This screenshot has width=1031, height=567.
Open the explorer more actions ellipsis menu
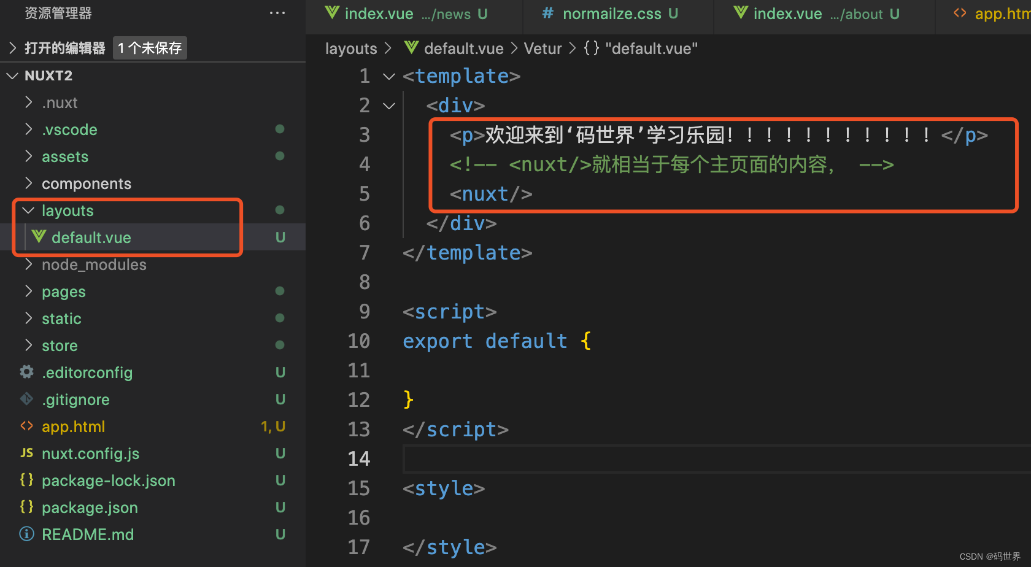(277, 13)
